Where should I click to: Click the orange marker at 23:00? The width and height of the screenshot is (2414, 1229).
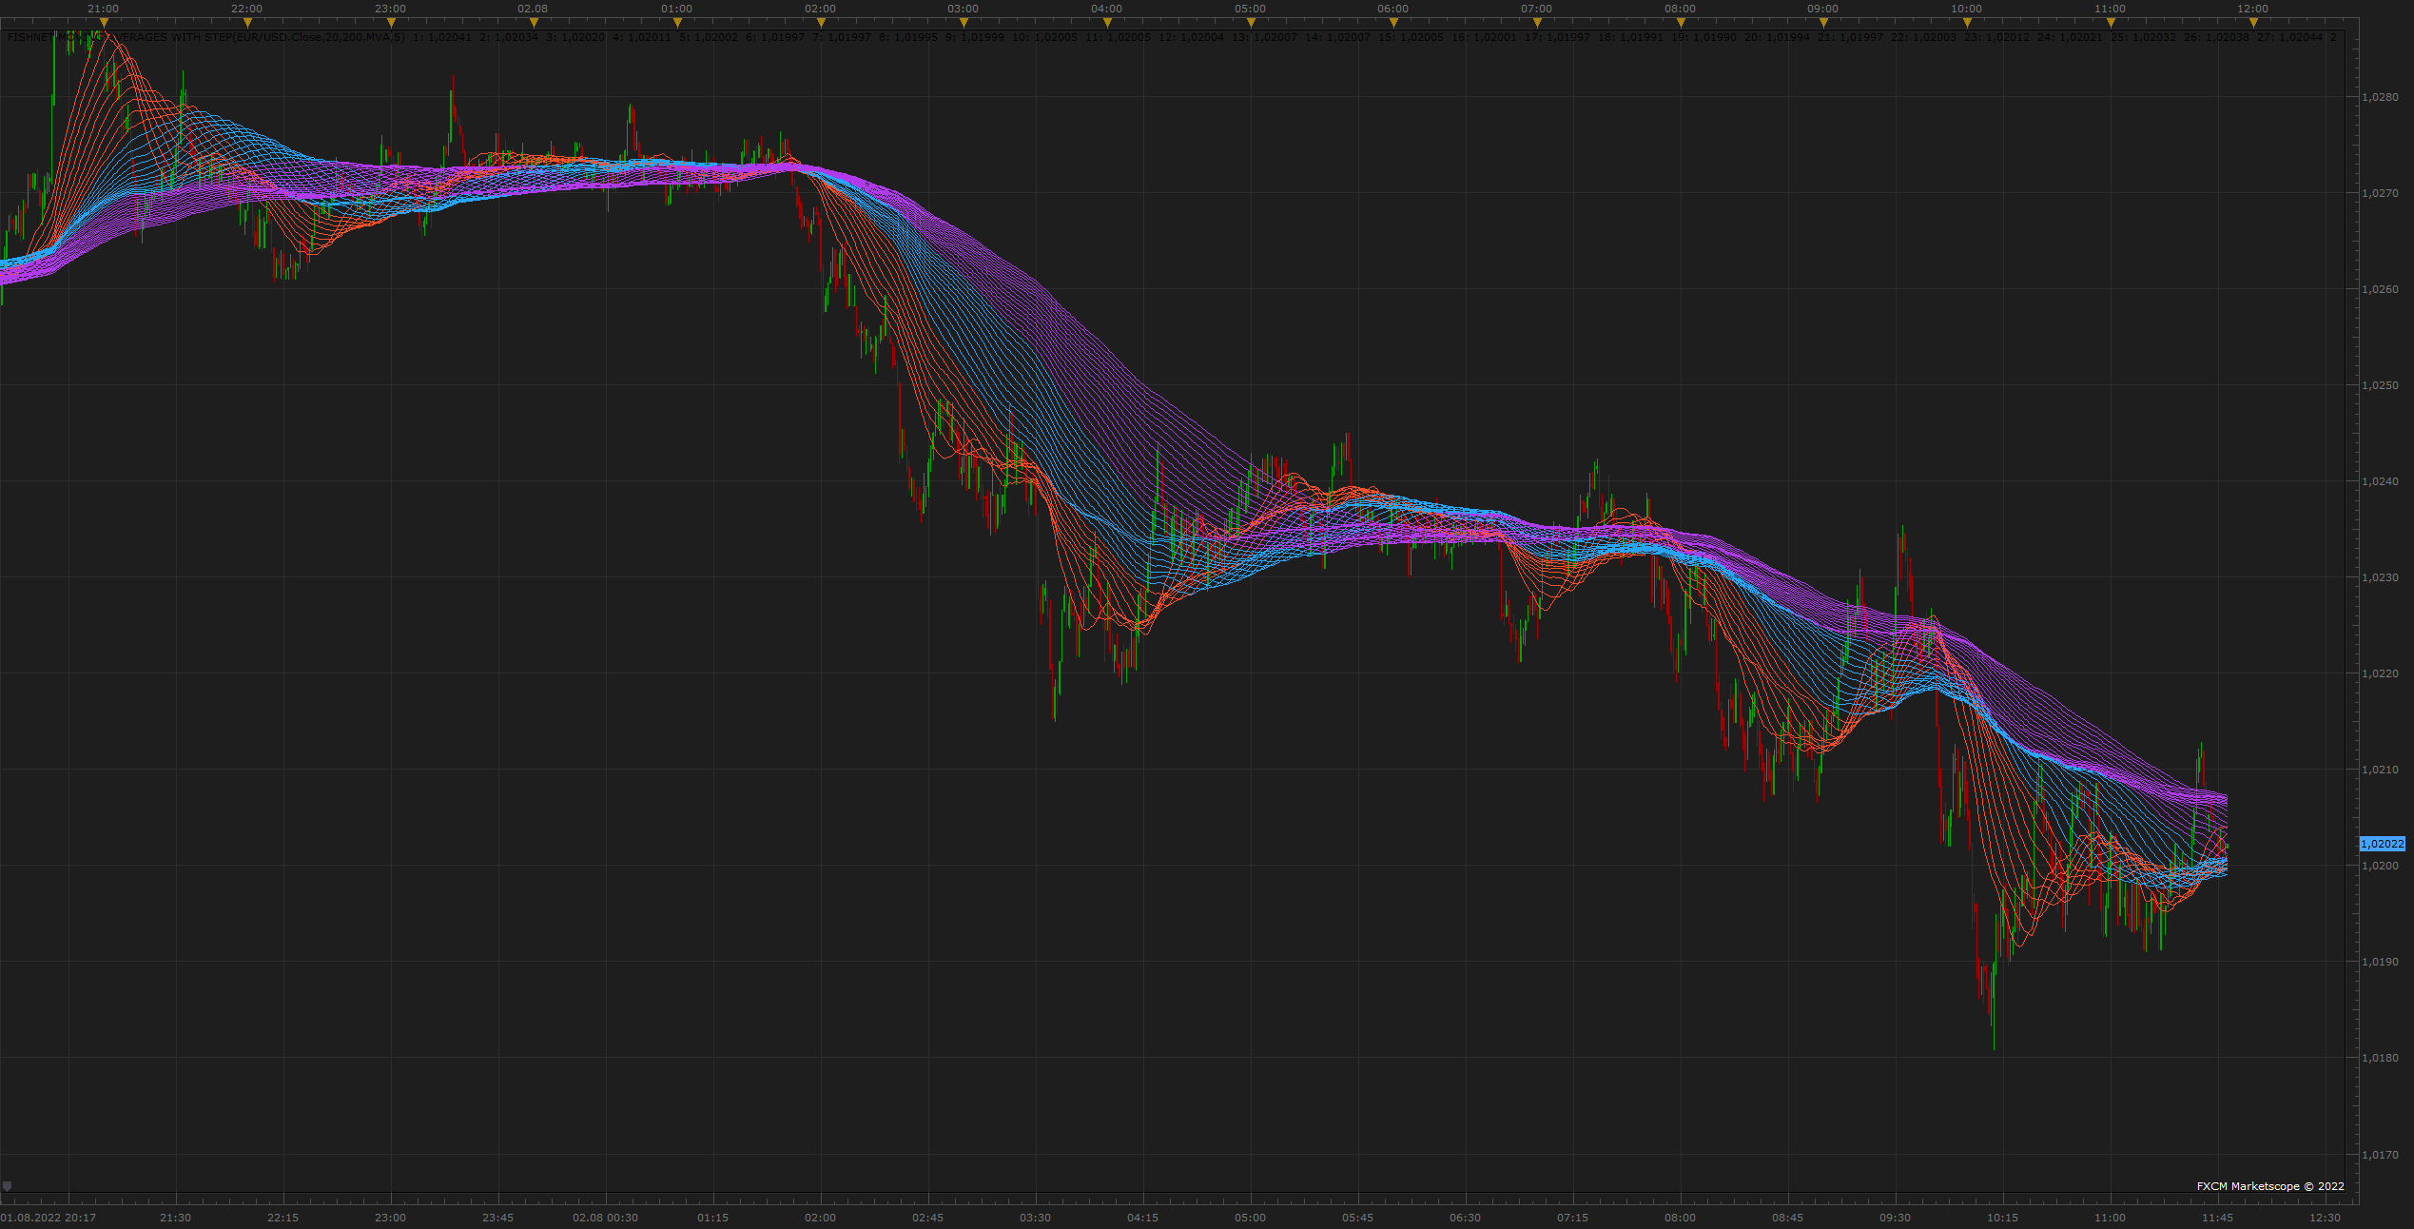pos(391,22)
